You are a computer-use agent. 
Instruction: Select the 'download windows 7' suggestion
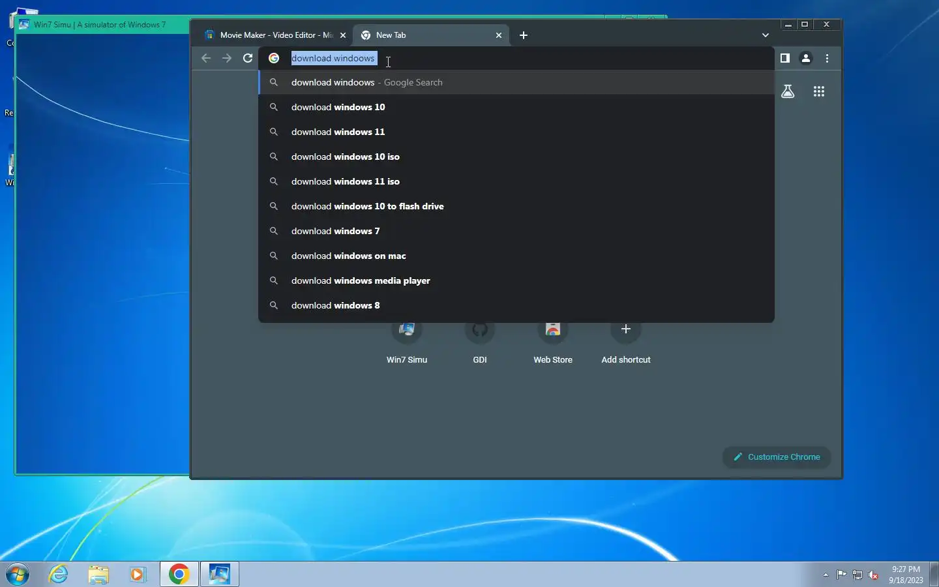516,231
